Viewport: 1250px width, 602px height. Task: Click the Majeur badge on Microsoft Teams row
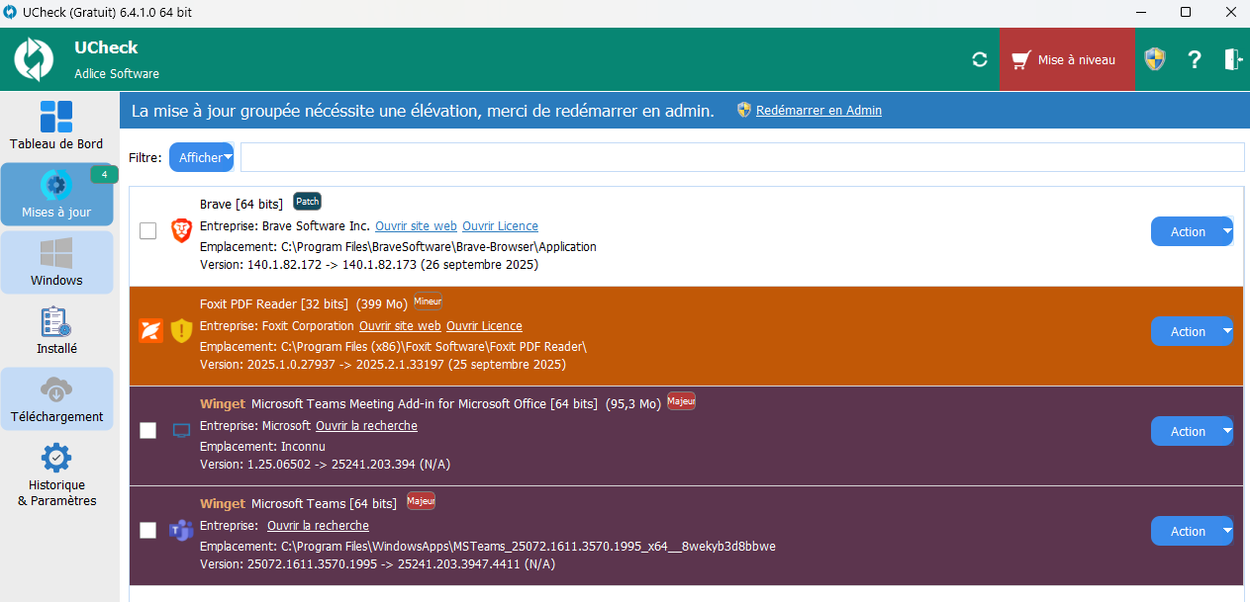click(x=421, y=501)
